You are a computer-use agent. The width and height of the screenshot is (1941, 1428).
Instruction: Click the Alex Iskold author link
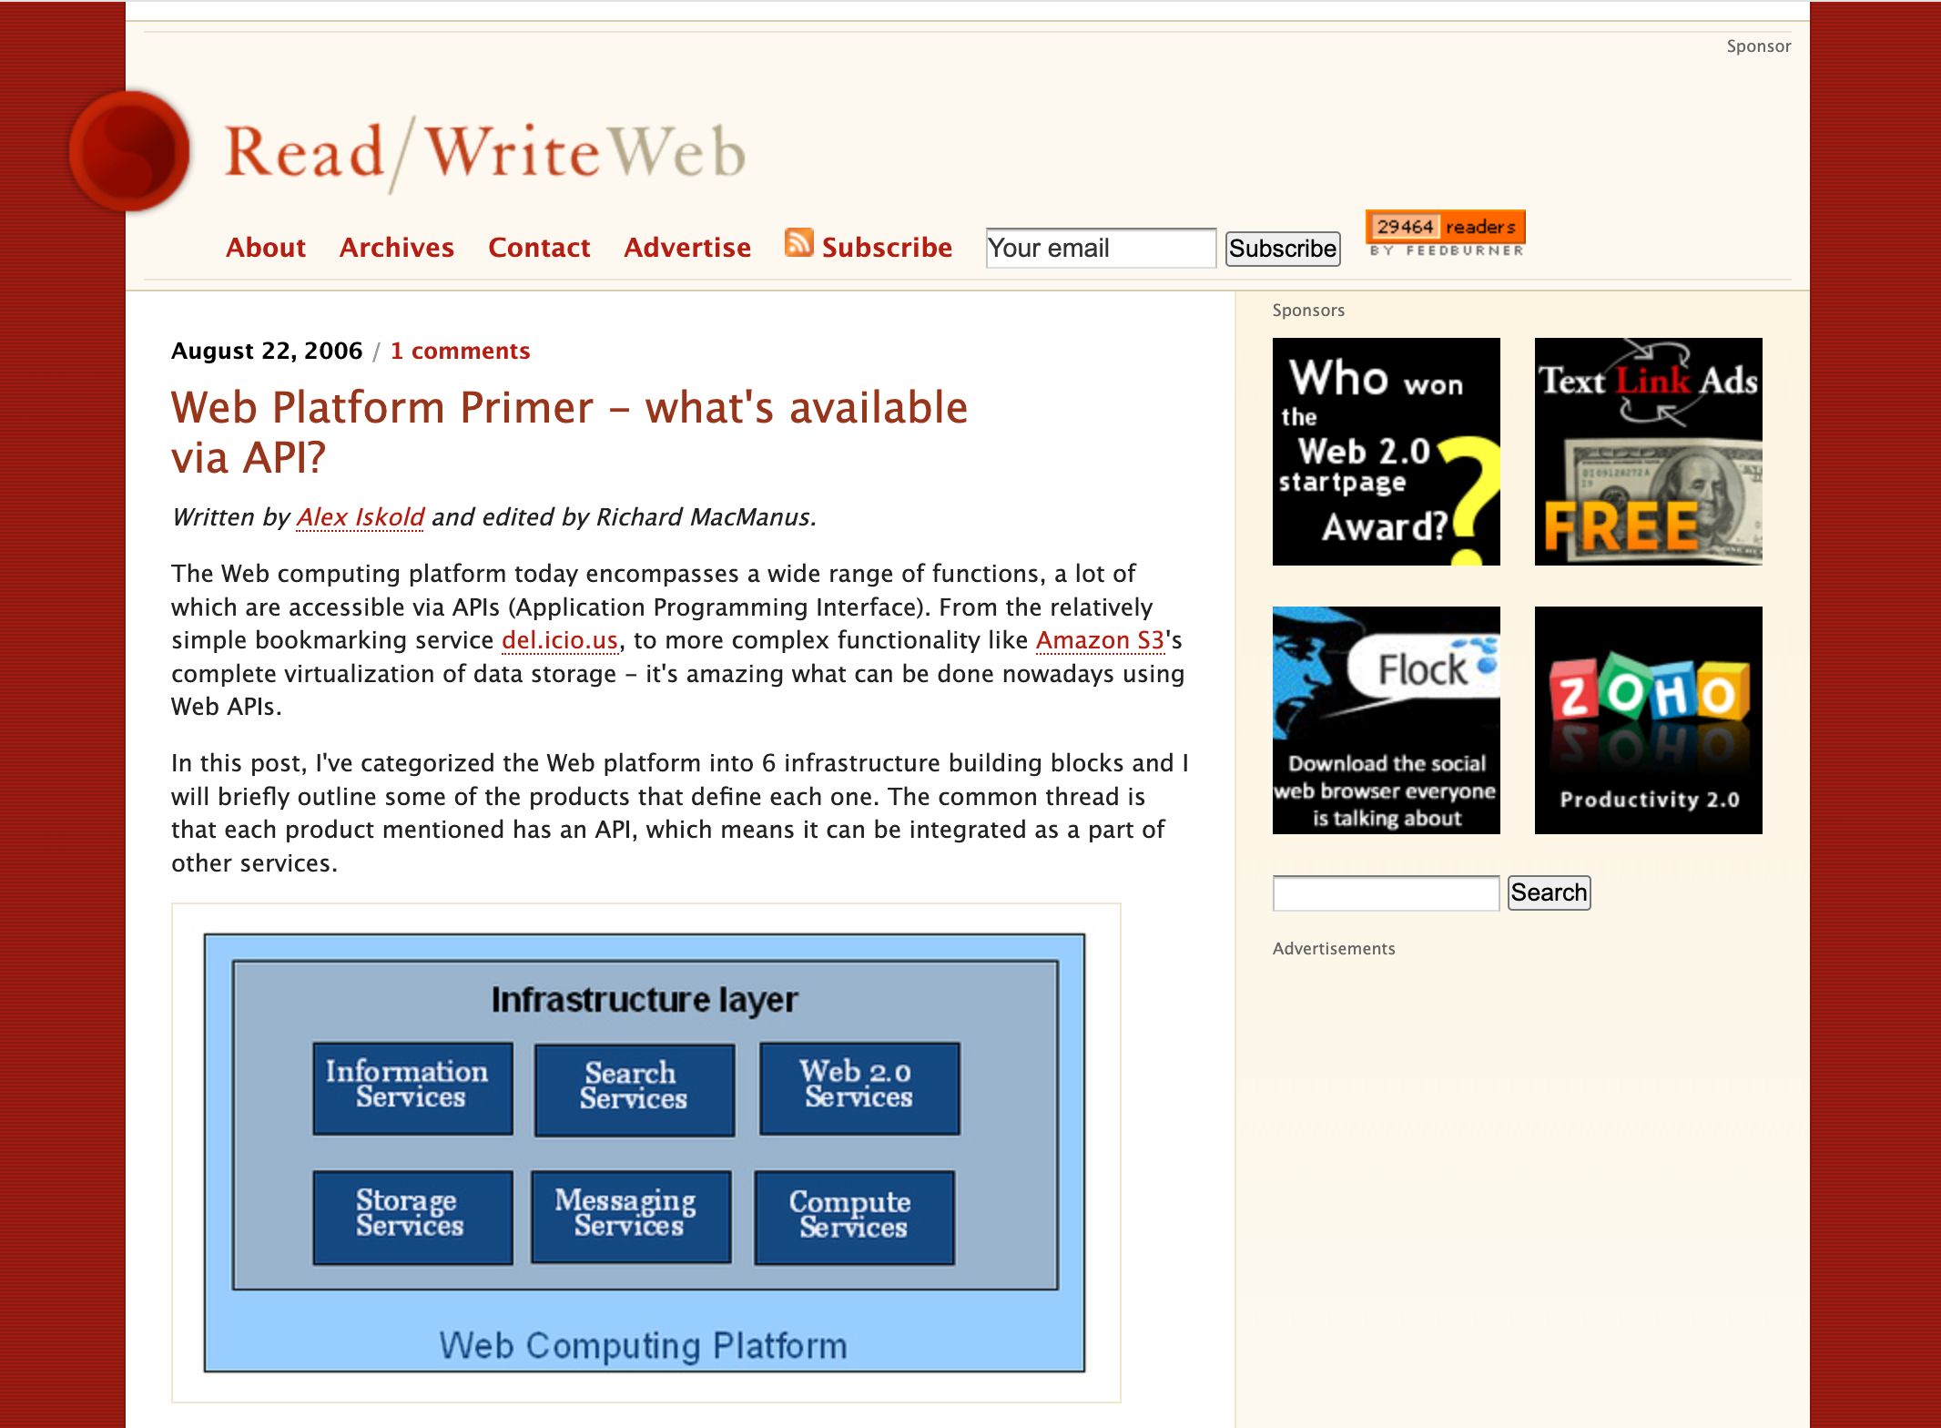[361, 515]
